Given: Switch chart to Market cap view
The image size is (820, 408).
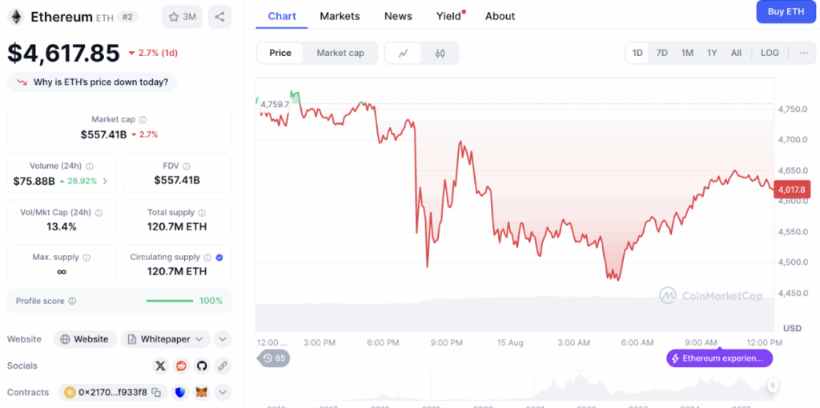Looking at the screenshot, I should 340,53.
